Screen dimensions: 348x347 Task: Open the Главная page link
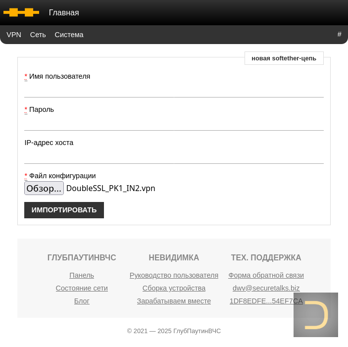pos(64,13)
